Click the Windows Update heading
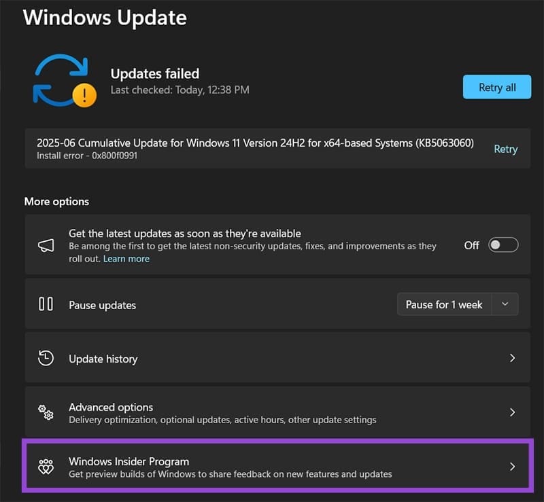This screenshot has height=502, width=544. (x=105, y=18)
